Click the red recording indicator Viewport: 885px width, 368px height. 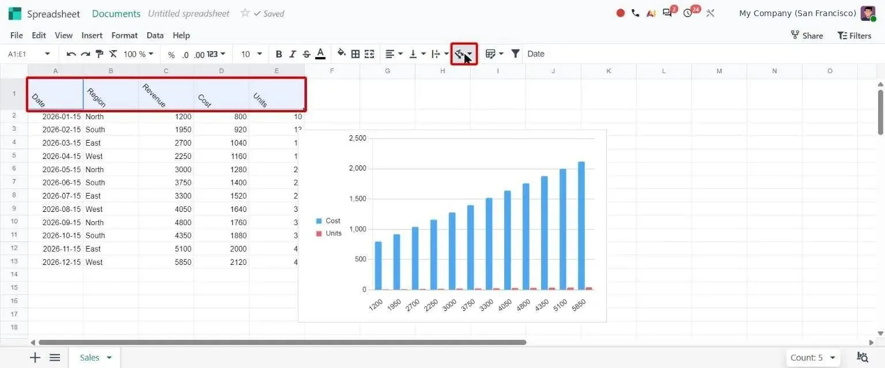coord(621,13)
